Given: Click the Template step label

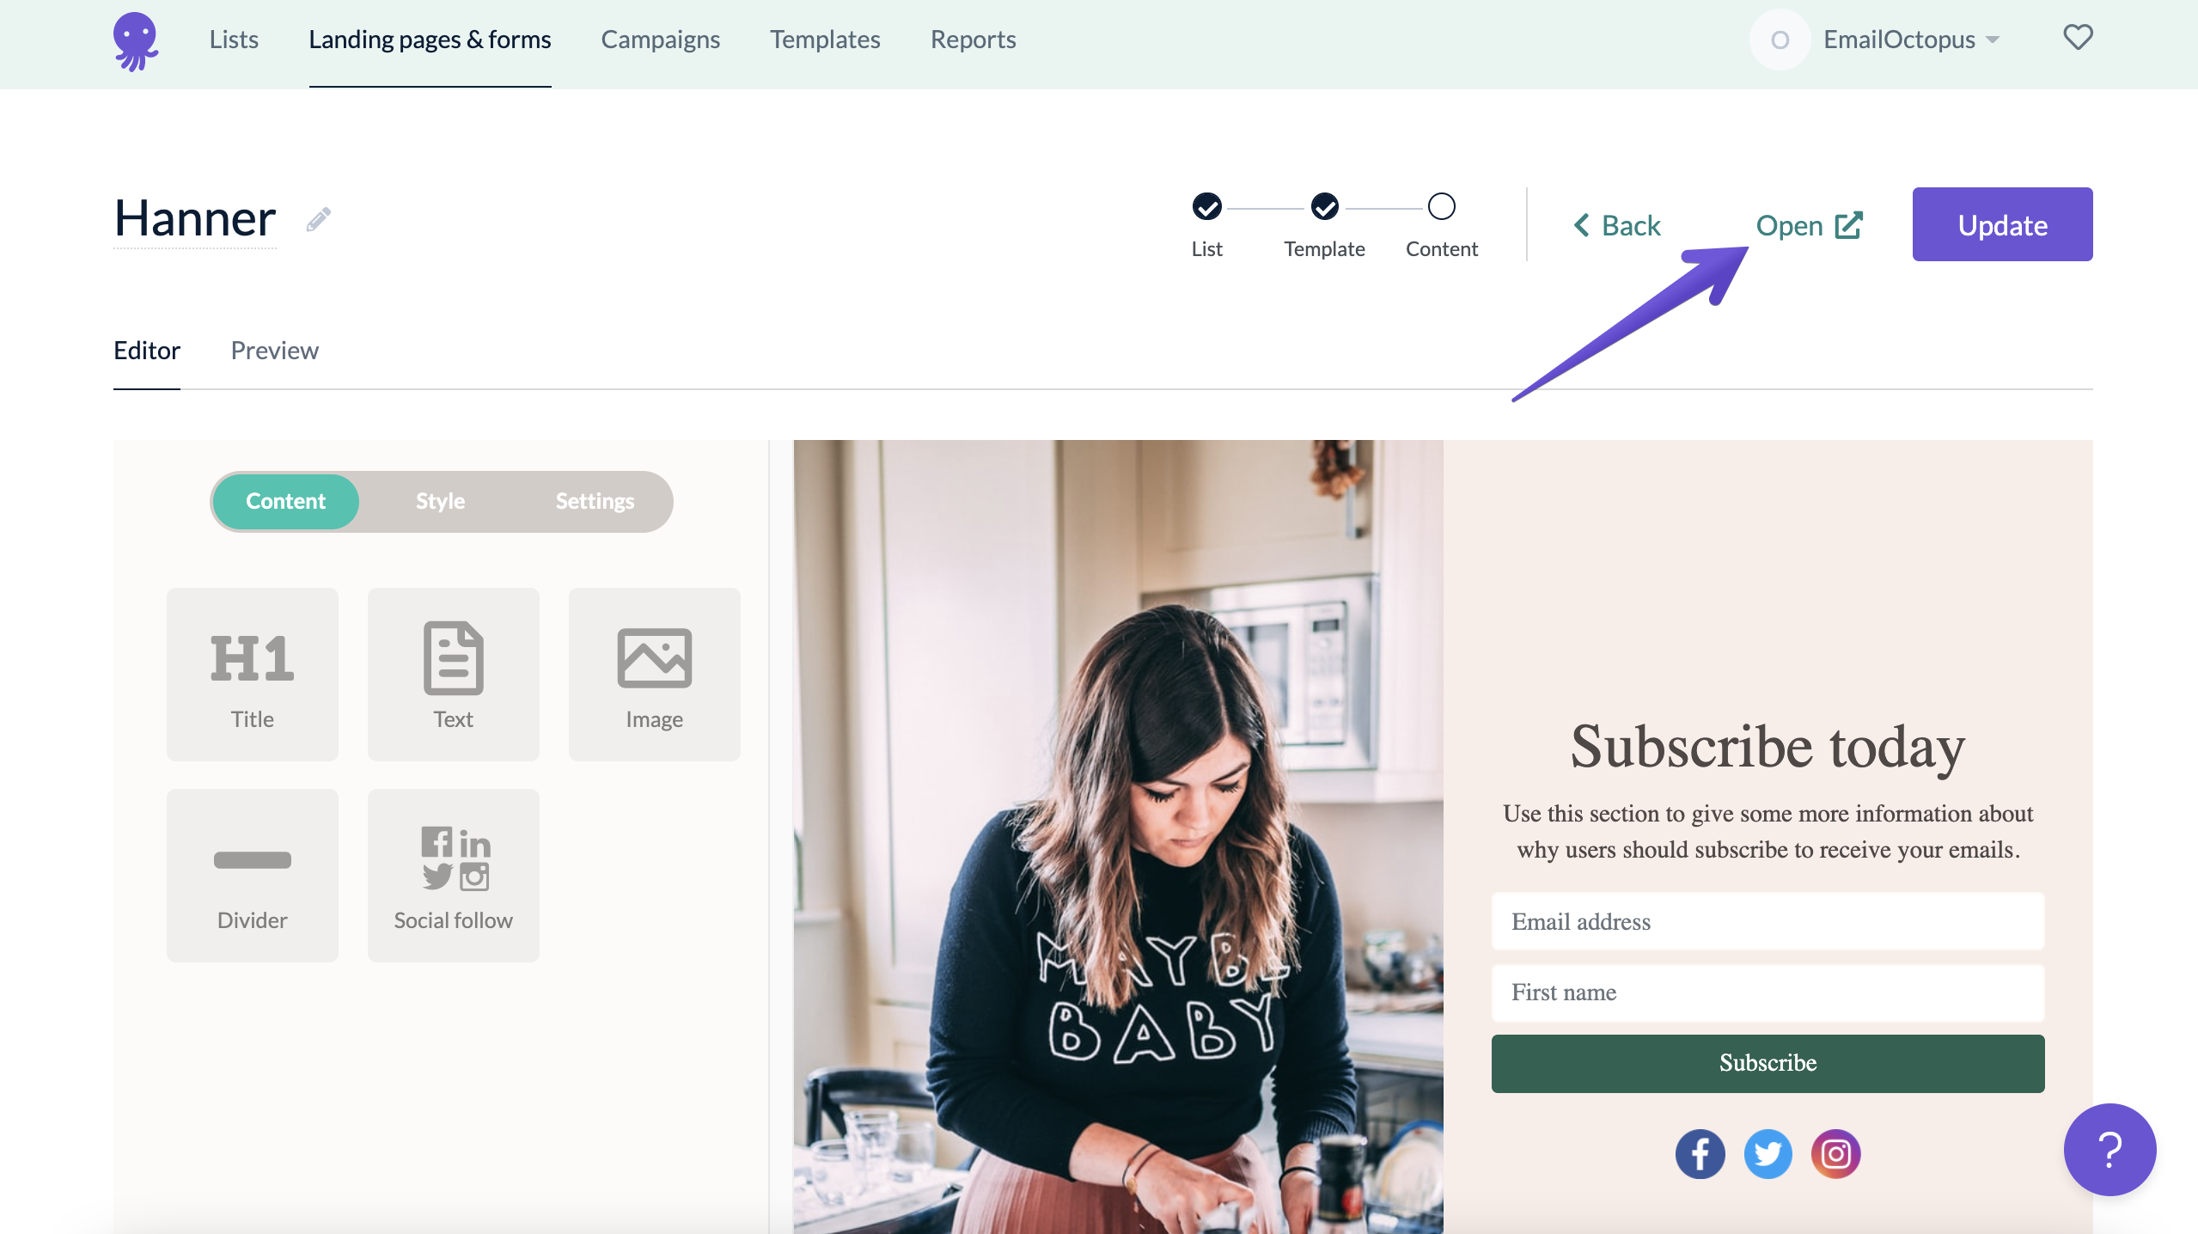Looking at the screenshot, I should tap(1324, 249).
